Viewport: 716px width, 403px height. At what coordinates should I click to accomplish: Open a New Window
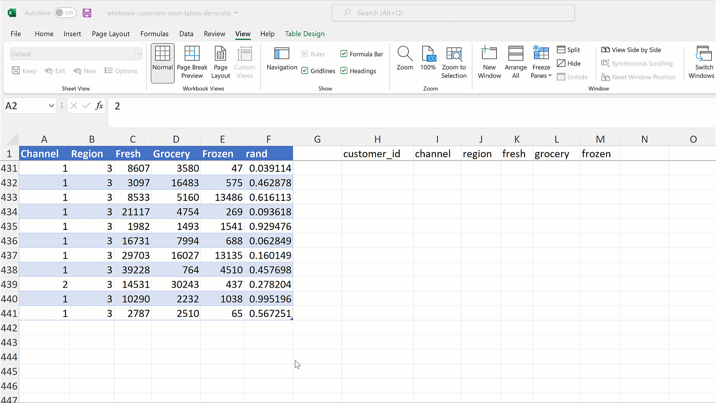click(489, 62)
